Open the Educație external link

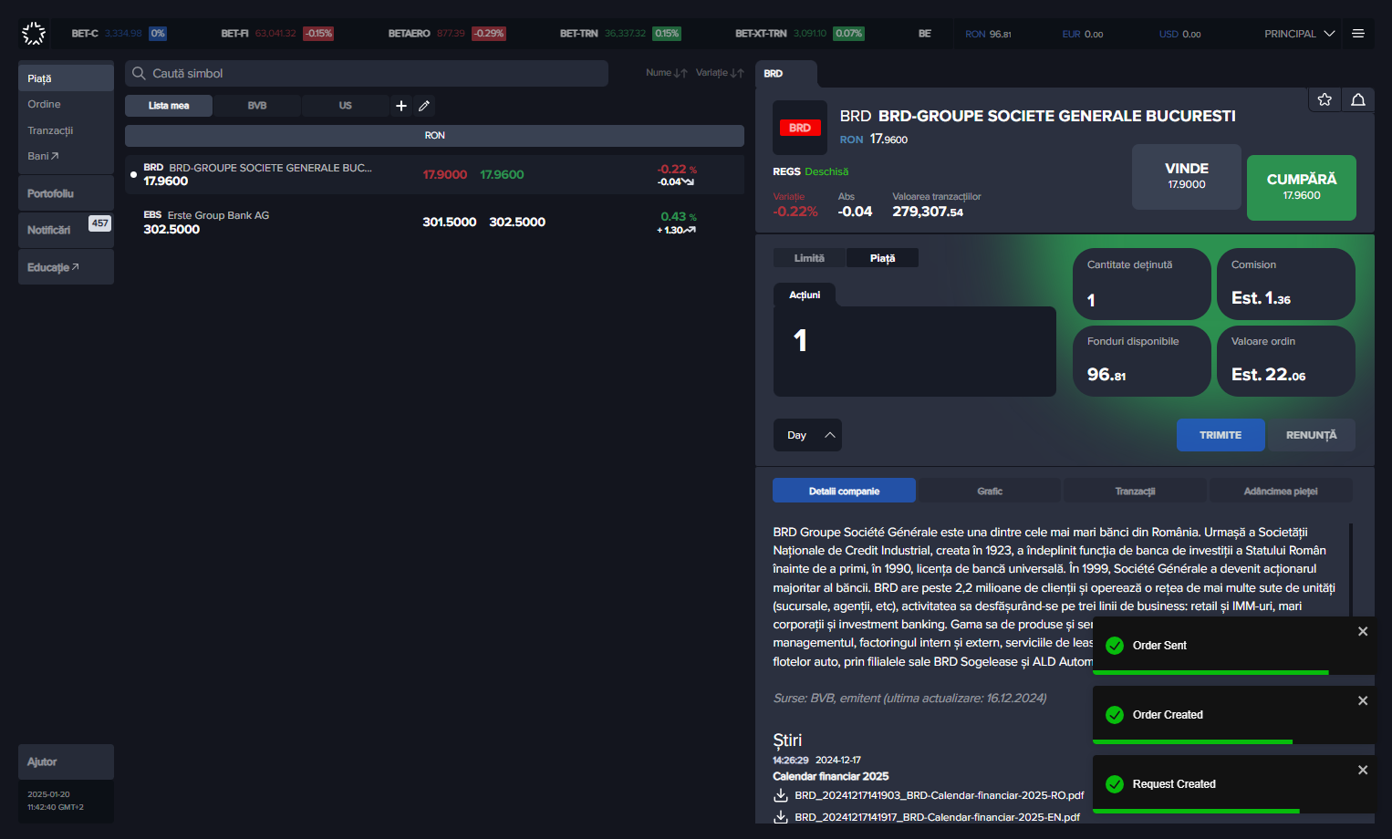click(66, 267)
